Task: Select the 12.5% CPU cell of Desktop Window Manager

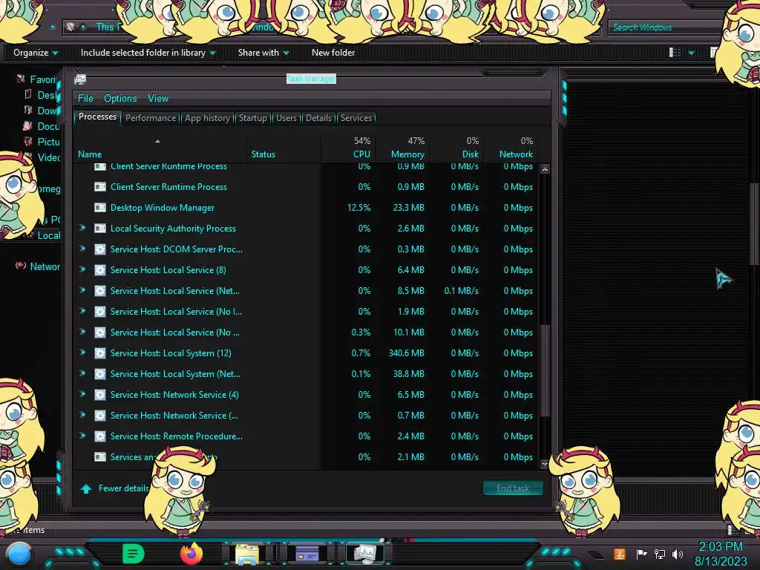Action: tap(358, 208)
